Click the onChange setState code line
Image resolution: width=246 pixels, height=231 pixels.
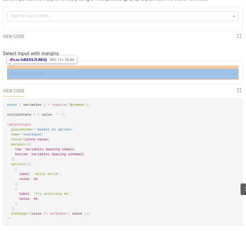coord(51,213)
